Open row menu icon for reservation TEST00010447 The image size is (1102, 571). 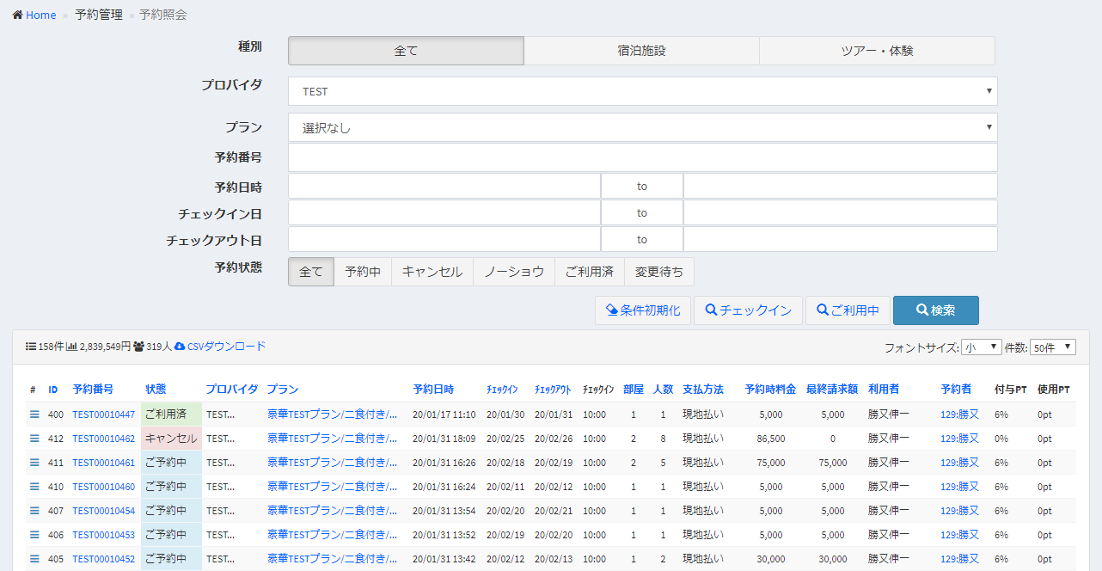coord(35,414)
